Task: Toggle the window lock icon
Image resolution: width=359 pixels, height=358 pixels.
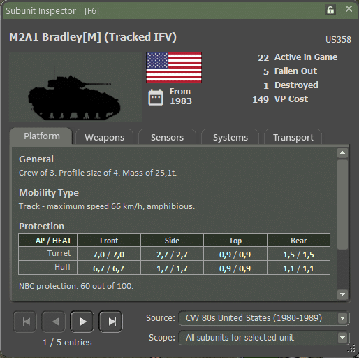Action: 330,10
